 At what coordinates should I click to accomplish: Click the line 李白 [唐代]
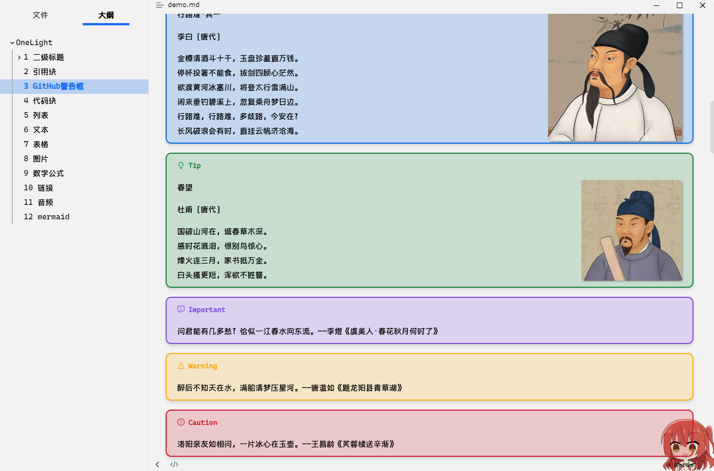[199, 36]
